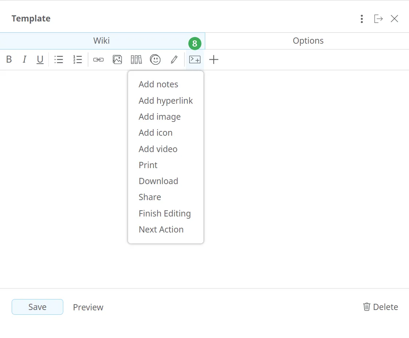Screen dimensions: 409x338
Task: Choose Finish Editing in the menu
Action: pyautogui.click(x=164, y=214)
